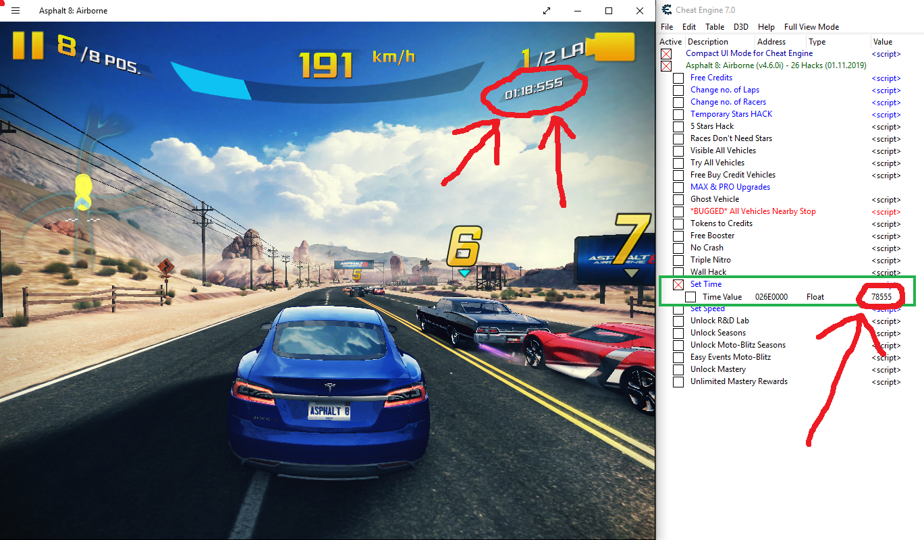Select the Triple Nitro row label
The height and width of the screenshot is (540, 924).
pos(711,260)
